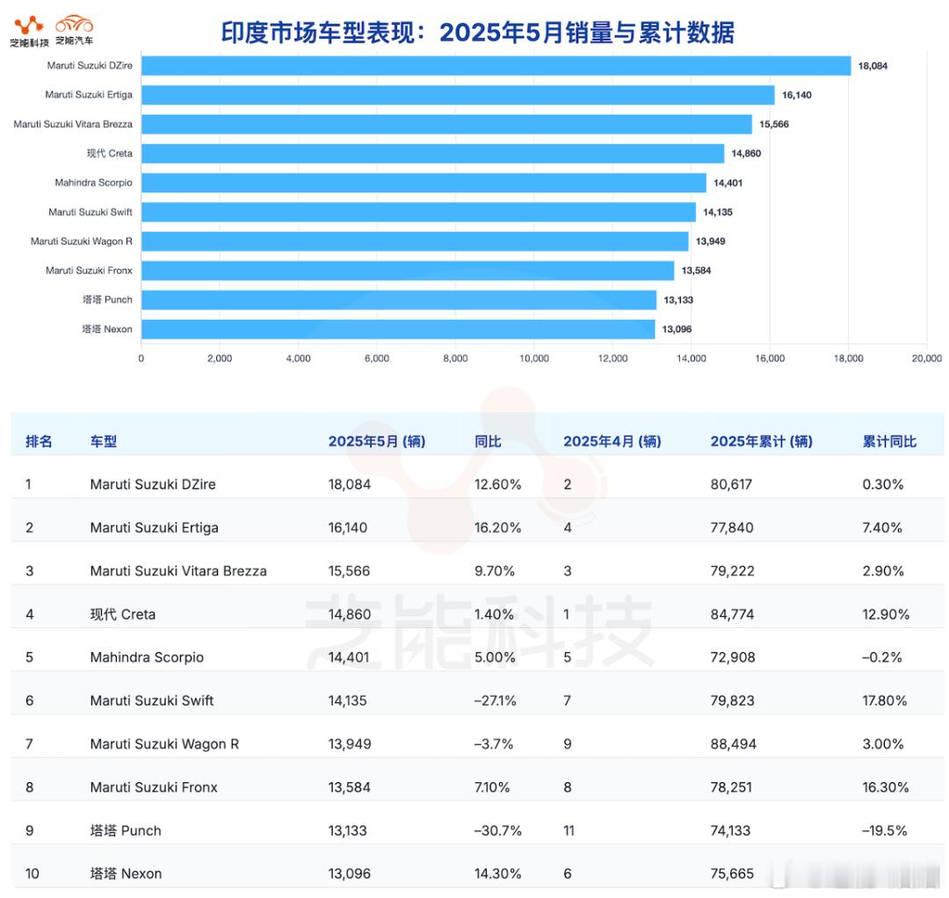Click the 塔塔 Punch bar in chart
The width and height of the screenshot is (949, 898).
[x=399, y=300]
